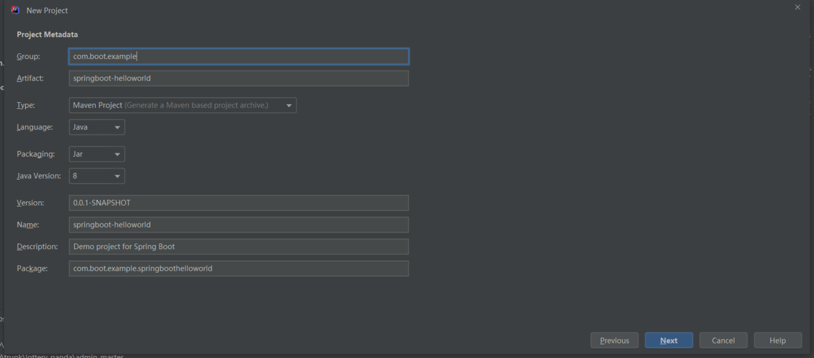Click the New Project window title

(x=47, y=10)
